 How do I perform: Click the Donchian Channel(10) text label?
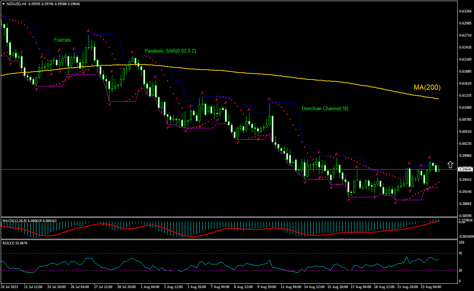pos(325,108)
